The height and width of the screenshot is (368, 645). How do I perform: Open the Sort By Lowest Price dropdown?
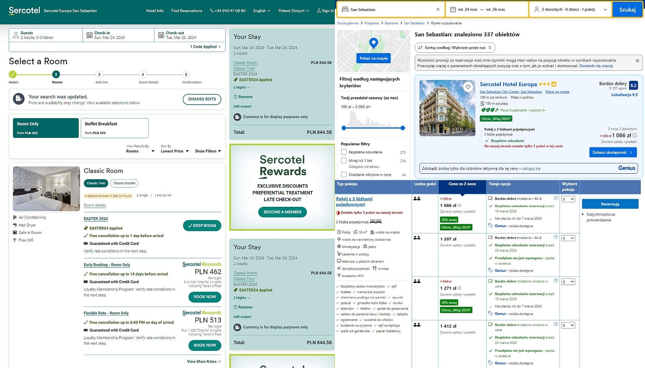(x=175, y=151)
